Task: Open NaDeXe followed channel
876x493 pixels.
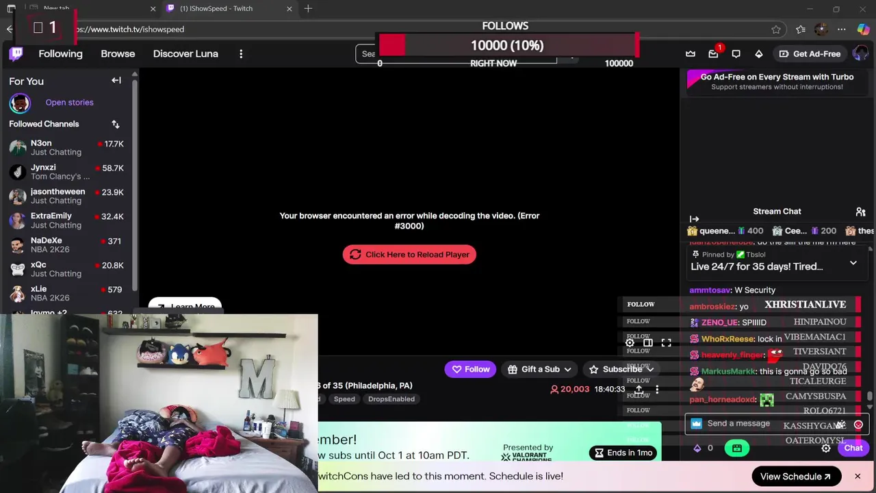Action: pos(66,244)
